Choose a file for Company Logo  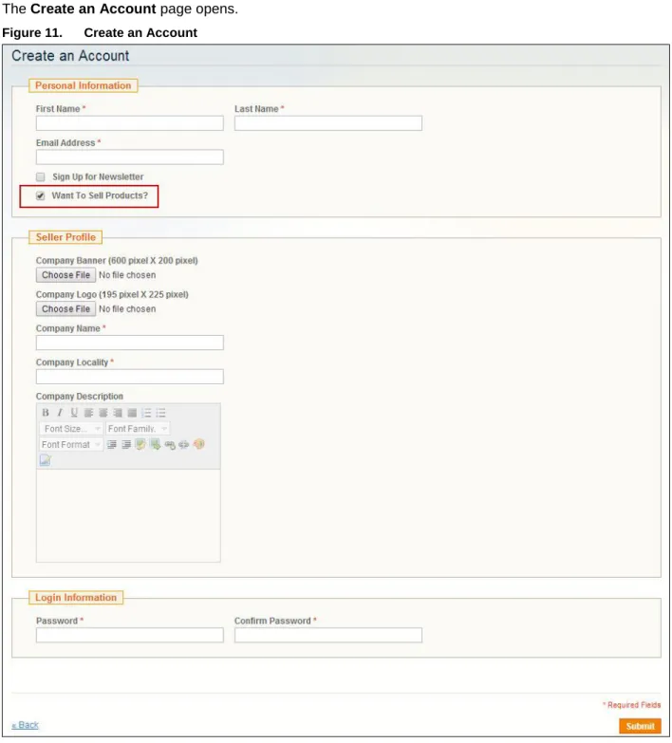tap(65, 309)
